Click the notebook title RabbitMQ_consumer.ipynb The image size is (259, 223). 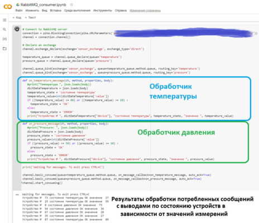coord(43,4)
